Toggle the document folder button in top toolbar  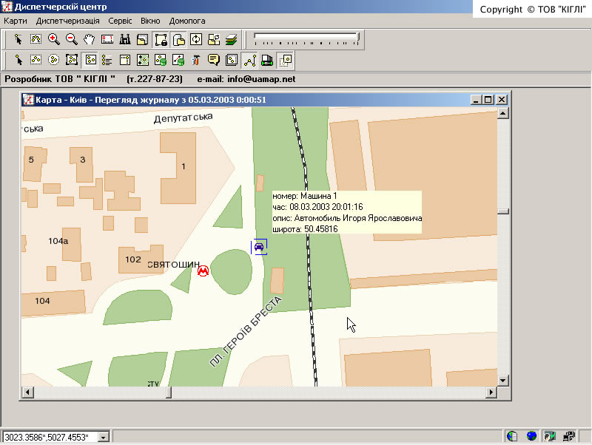[178, 39]
